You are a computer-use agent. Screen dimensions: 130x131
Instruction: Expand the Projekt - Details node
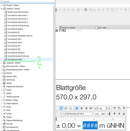tap(1, 5)
